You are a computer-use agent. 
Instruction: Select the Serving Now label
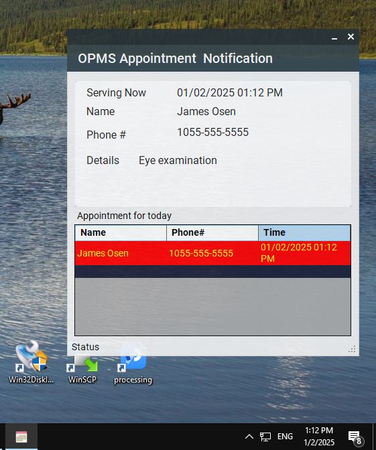click(x=117, y=92)
